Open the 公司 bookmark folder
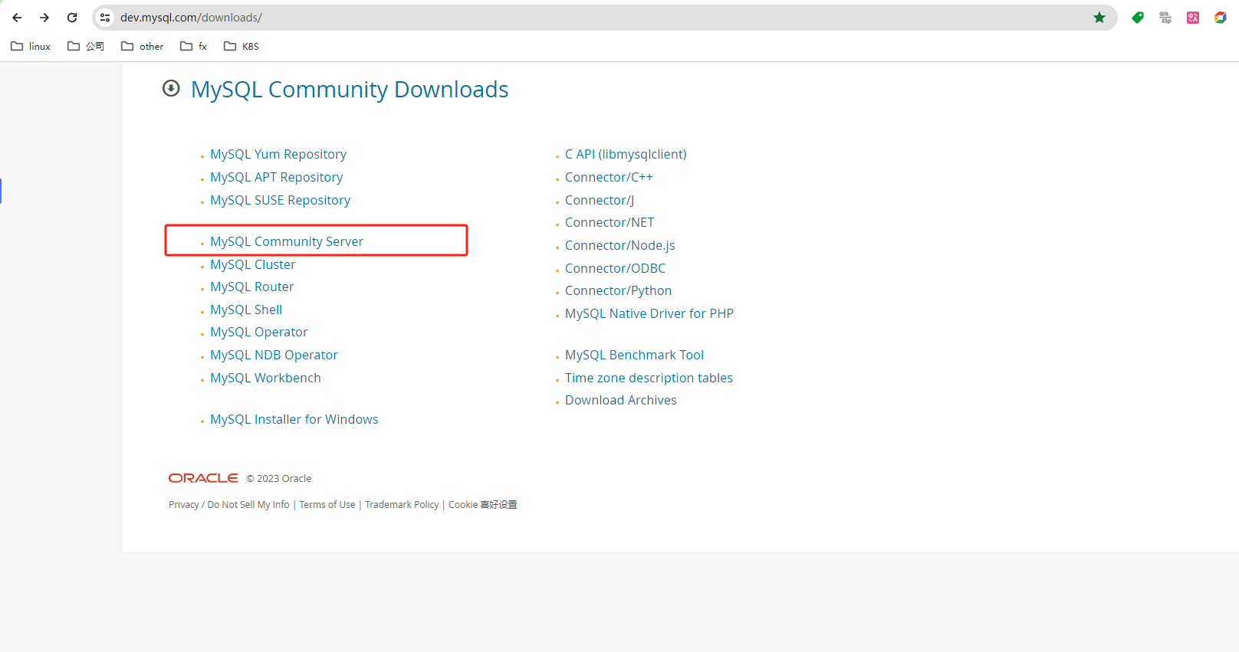Viewport: 1239px width, 652px height. [x=86, y=47]
